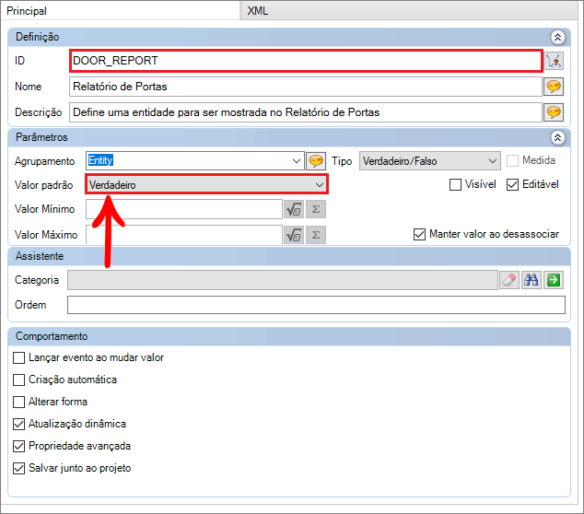Click the green arrow icon beside Categoria
This screenshot has width=584, height=514.
tap(554, 280)
